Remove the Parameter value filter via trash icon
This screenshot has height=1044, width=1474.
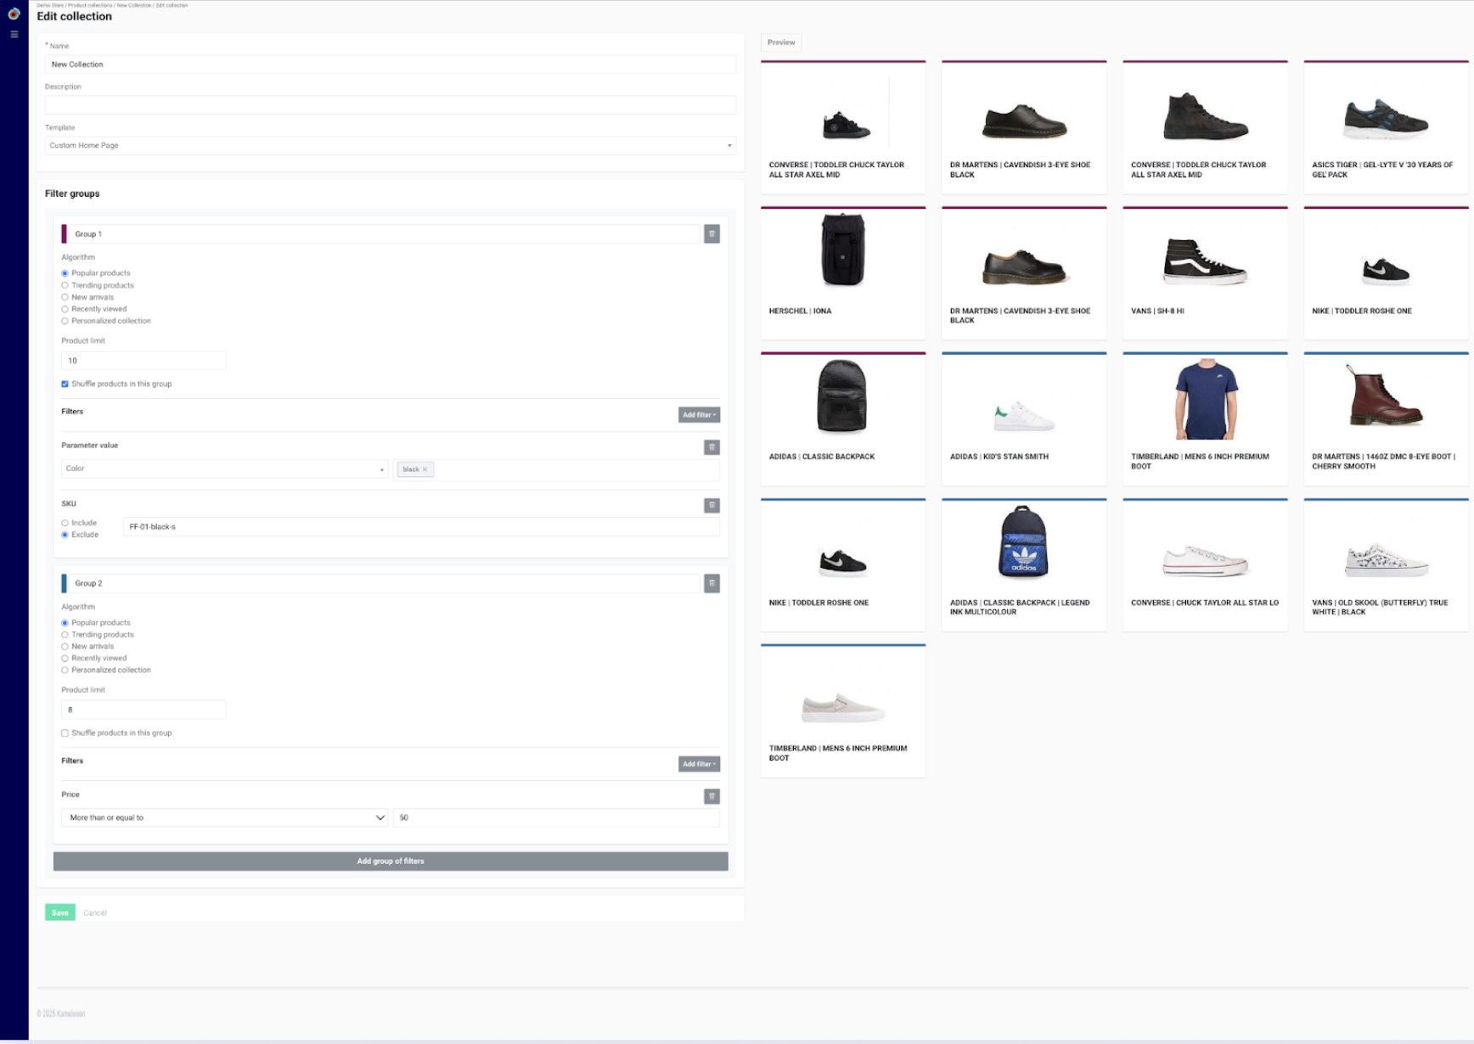tap(712, 447)
